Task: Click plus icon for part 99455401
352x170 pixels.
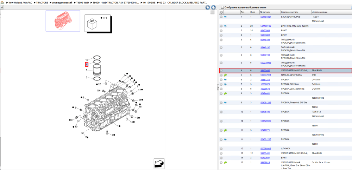Action: (x=221, y=153)
